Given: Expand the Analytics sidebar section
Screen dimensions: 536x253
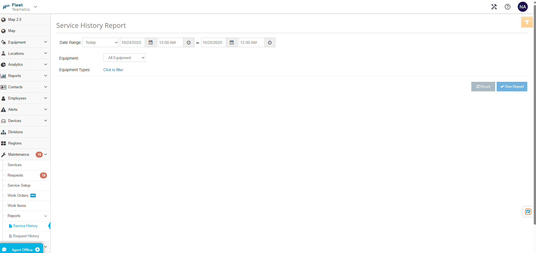Looking at the screenshot, I should (x=25, y=65).
